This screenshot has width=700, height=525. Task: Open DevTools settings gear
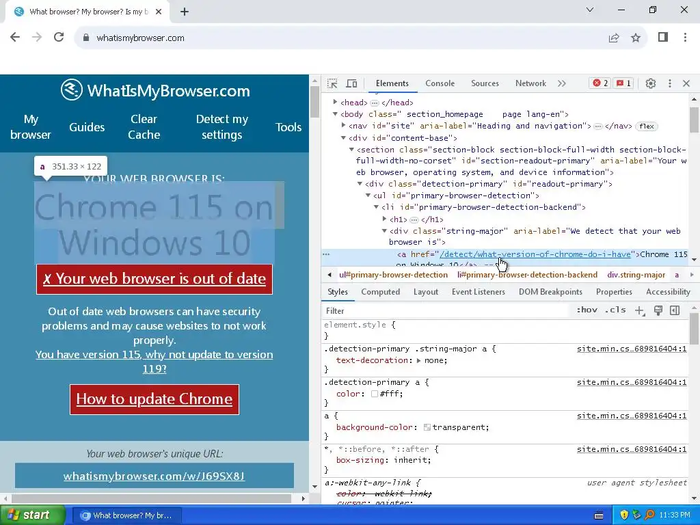(x=651, y=83)
